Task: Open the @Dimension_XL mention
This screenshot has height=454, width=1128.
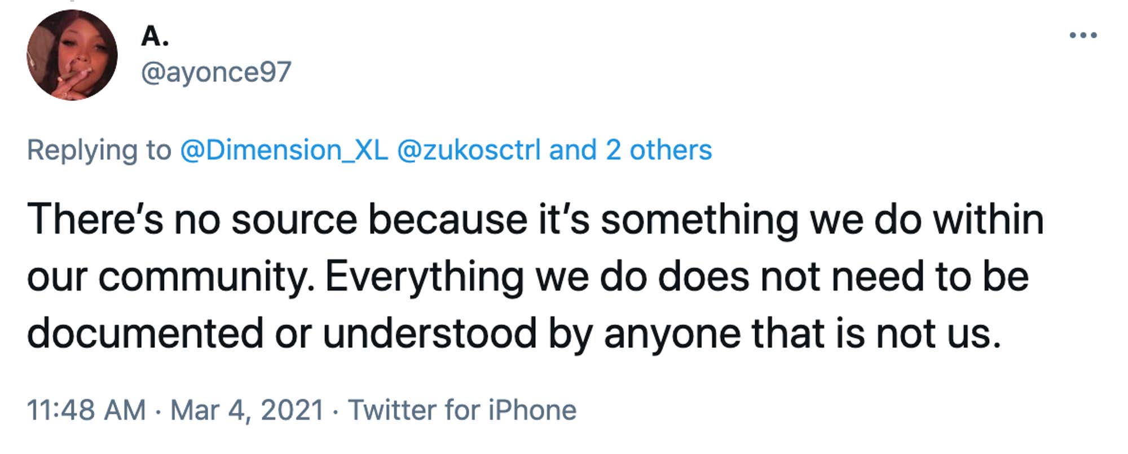Action: [284, 150]
